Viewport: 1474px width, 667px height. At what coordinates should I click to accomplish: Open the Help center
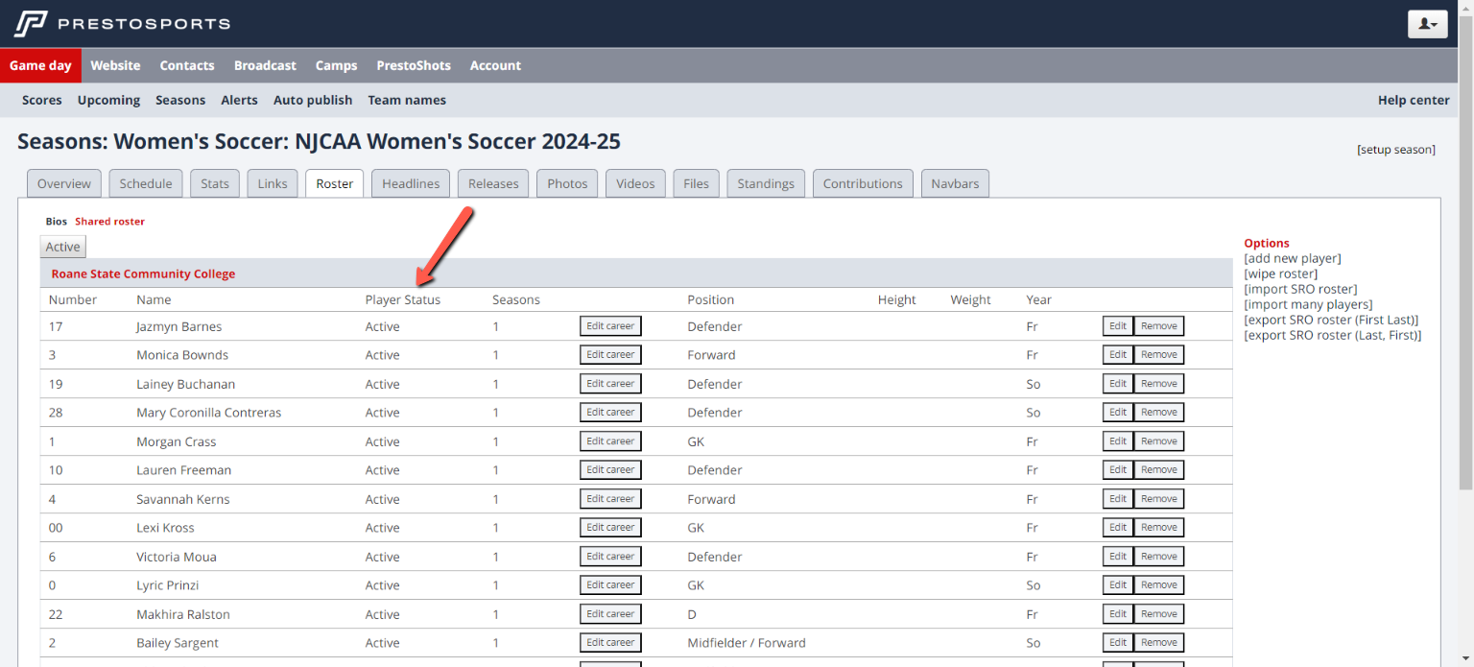coord(1414,100)
